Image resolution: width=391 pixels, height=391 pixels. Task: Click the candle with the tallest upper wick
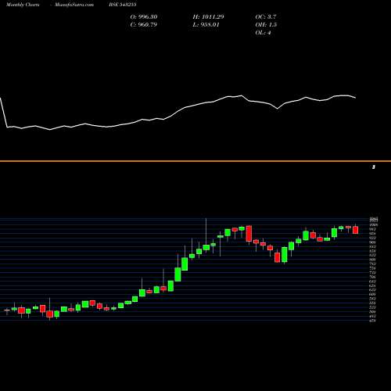(x=206, y=247)
